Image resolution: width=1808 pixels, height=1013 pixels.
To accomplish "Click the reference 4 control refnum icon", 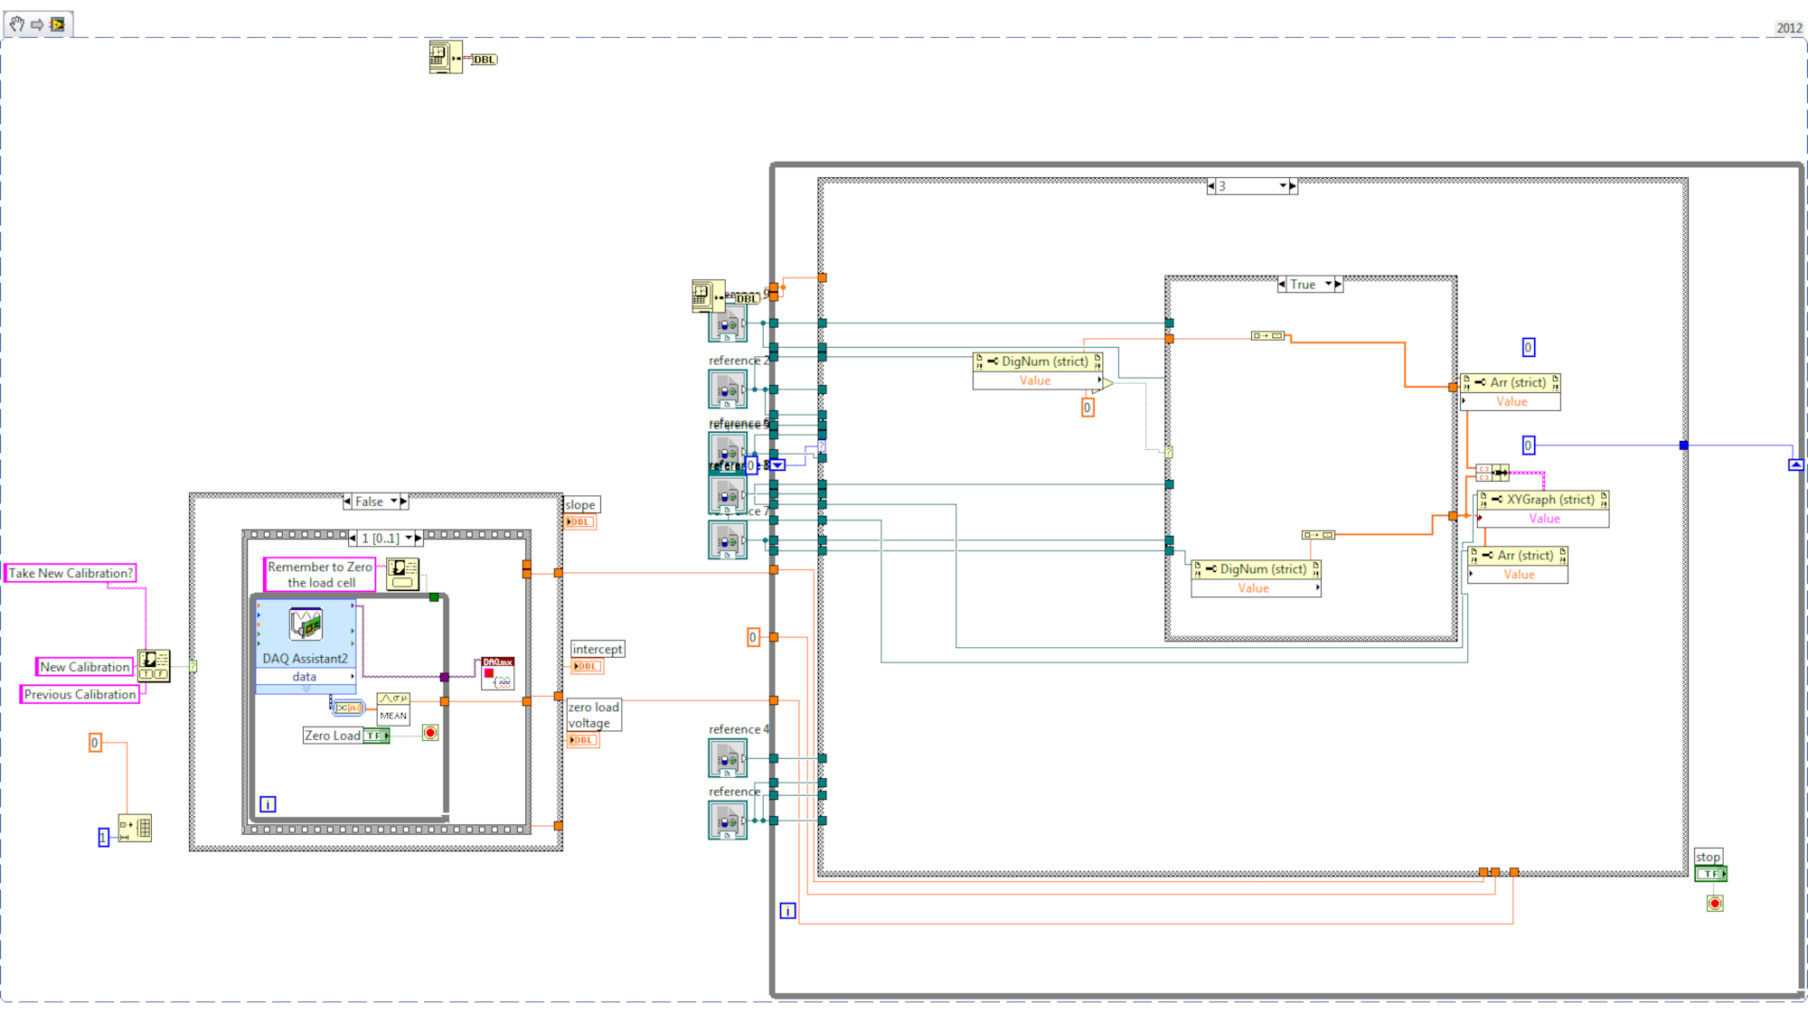I will tap(727, 758).
